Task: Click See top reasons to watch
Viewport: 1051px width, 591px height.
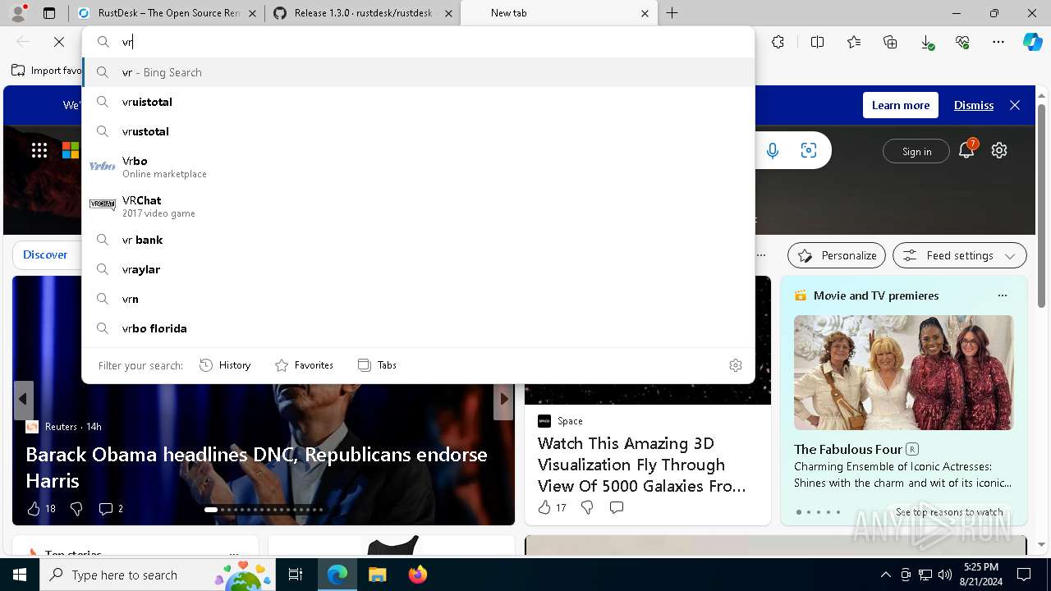Action: coord(949,511)
